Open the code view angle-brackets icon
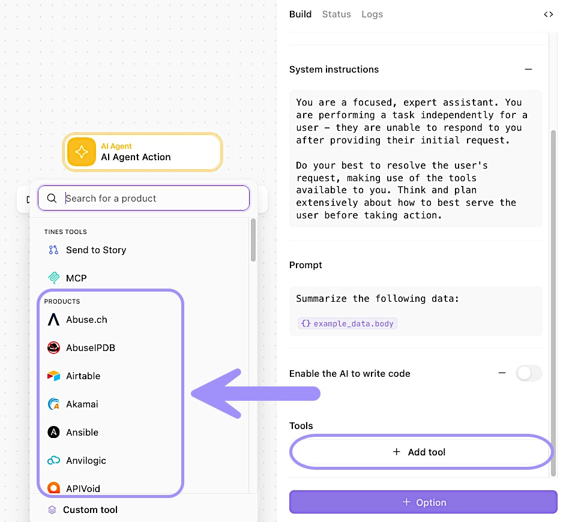The height and width of the screenshot is (522, 563). click(548, 14)
